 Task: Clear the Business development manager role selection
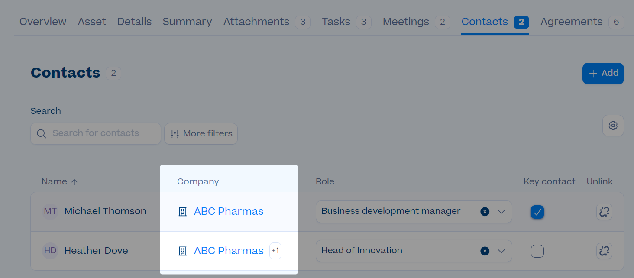point(485,212)
